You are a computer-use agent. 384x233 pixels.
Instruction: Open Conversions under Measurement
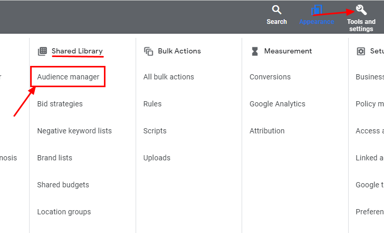pos(270,77)
